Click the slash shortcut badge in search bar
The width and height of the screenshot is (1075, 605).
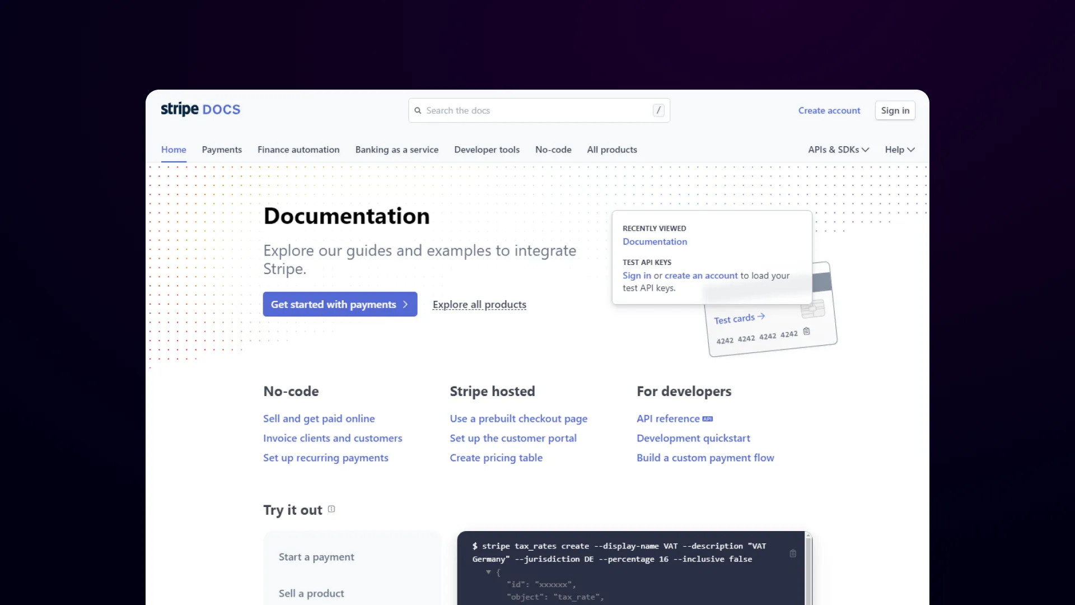658,110
